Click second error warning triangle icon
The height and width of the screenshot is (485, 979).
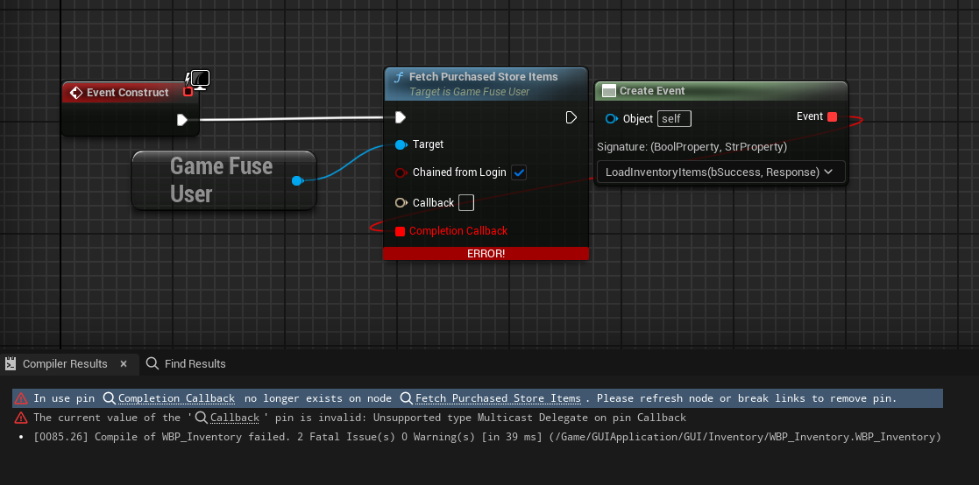(21, 418)
